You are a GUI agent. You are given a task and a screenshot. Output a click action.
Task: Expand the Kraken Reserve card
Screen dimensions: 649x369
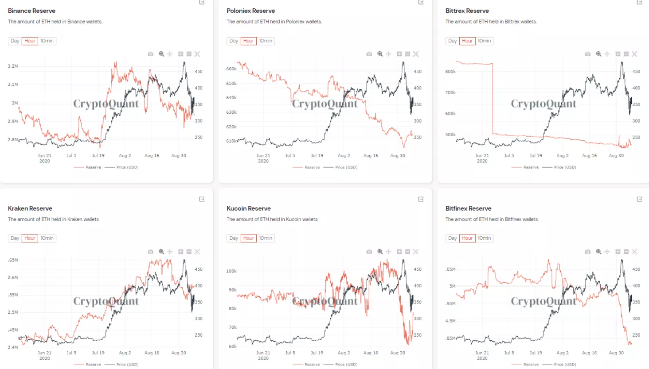202,199
